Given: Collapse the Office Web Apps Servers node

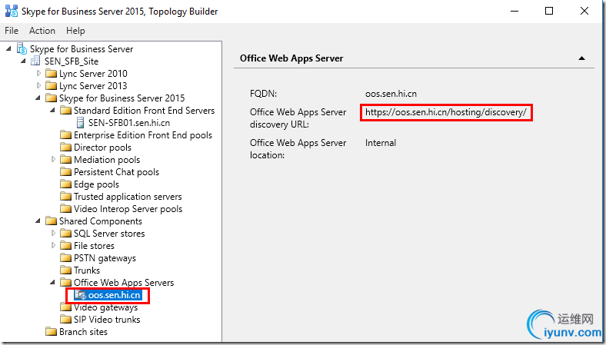Looking at the screenshot, I should click(x=52, y=283).
